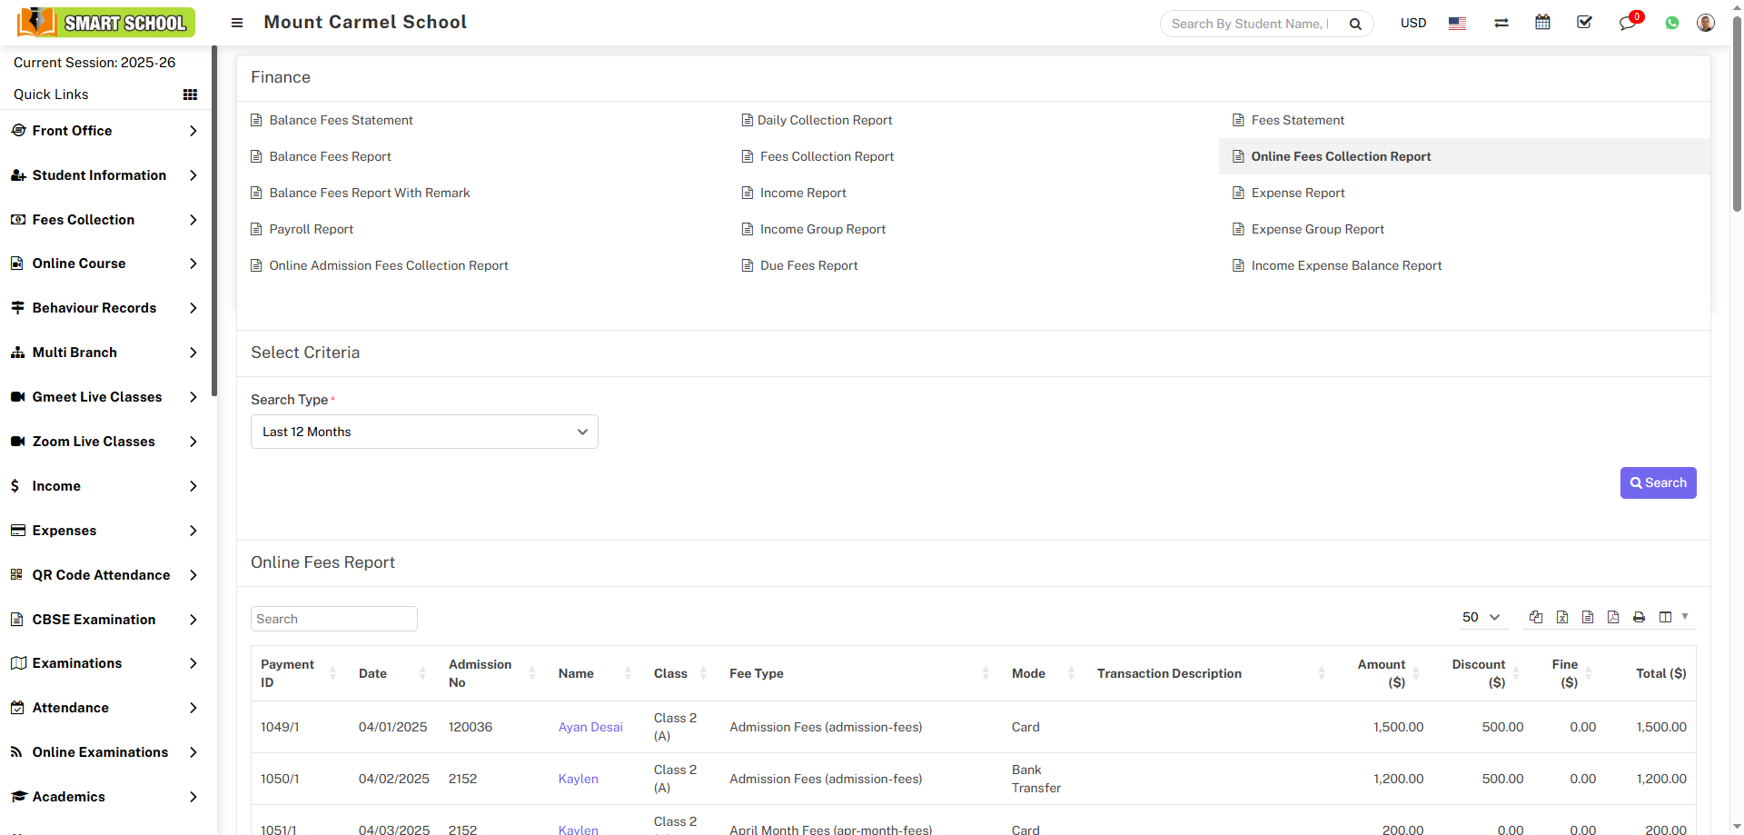The height and width of the screenshot is (835, 1744).
Task: Open chat messages notification icon
Action: [x=1627, y=23]
